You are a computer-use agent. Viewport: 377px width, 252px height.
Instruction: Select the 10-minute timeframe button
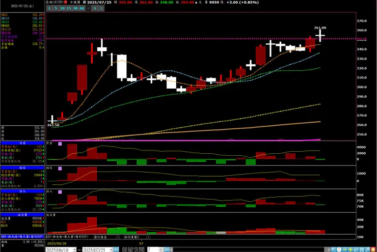coord(62,9)
